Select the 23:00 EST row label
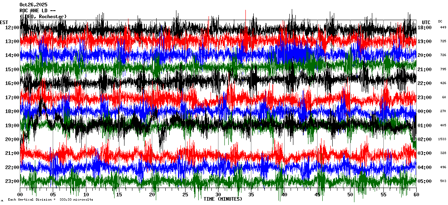This screenshot has height=205, width=448. click(x=11, y=181)
